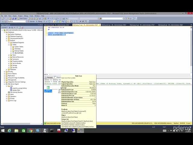Click the Object Explorer horizontal scrollbar
The width and height of the screenshot is (193, 145).
tap(17, 124)
